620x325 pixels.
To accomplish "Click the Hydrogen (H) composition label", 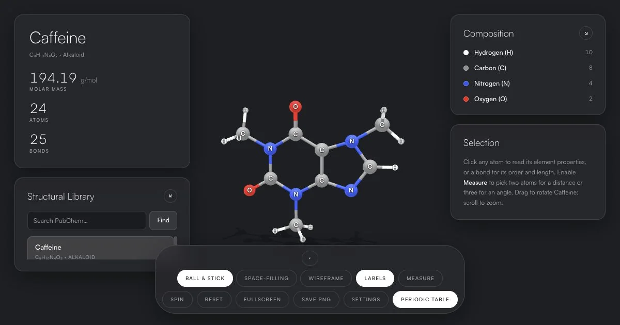I will 493,53.
